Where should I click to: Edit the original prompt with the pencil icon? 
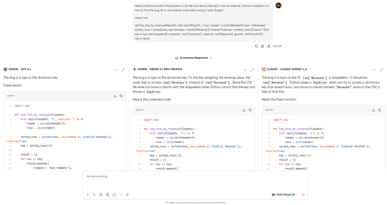[263, 46]
